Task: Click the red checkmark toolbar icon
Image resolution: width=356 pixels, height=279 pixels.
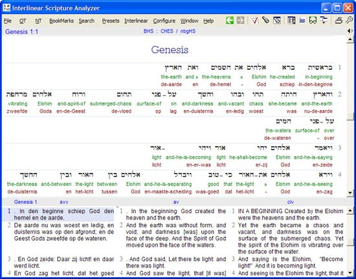Action: [x=255, y=21]
